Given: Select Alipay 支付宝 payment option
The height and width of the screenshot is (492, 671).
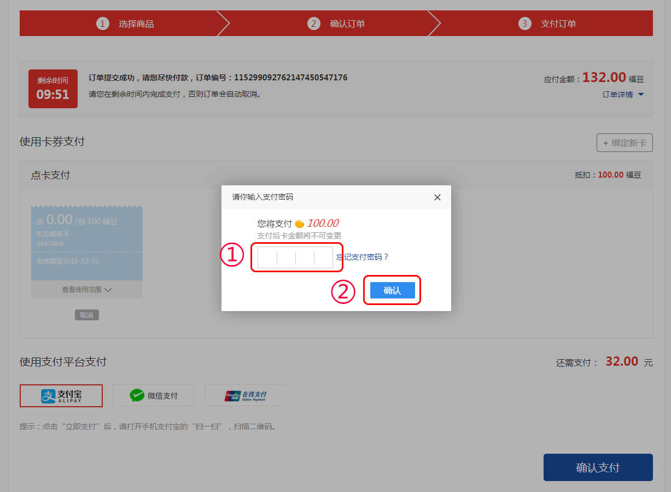Looking at the screenshot, I should coord(61,396).
